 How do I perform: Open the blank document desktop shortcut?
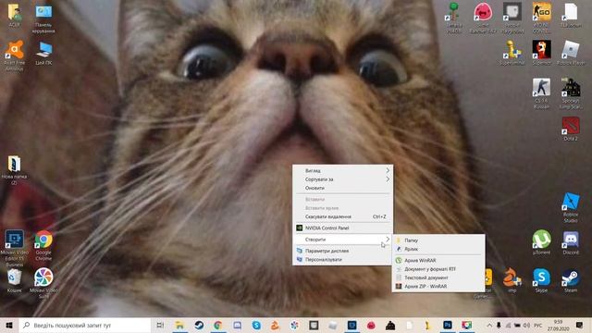(571, 15)
